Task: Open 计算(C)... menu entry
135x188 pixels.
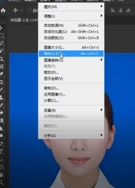Action: click(x=71, y=100)
